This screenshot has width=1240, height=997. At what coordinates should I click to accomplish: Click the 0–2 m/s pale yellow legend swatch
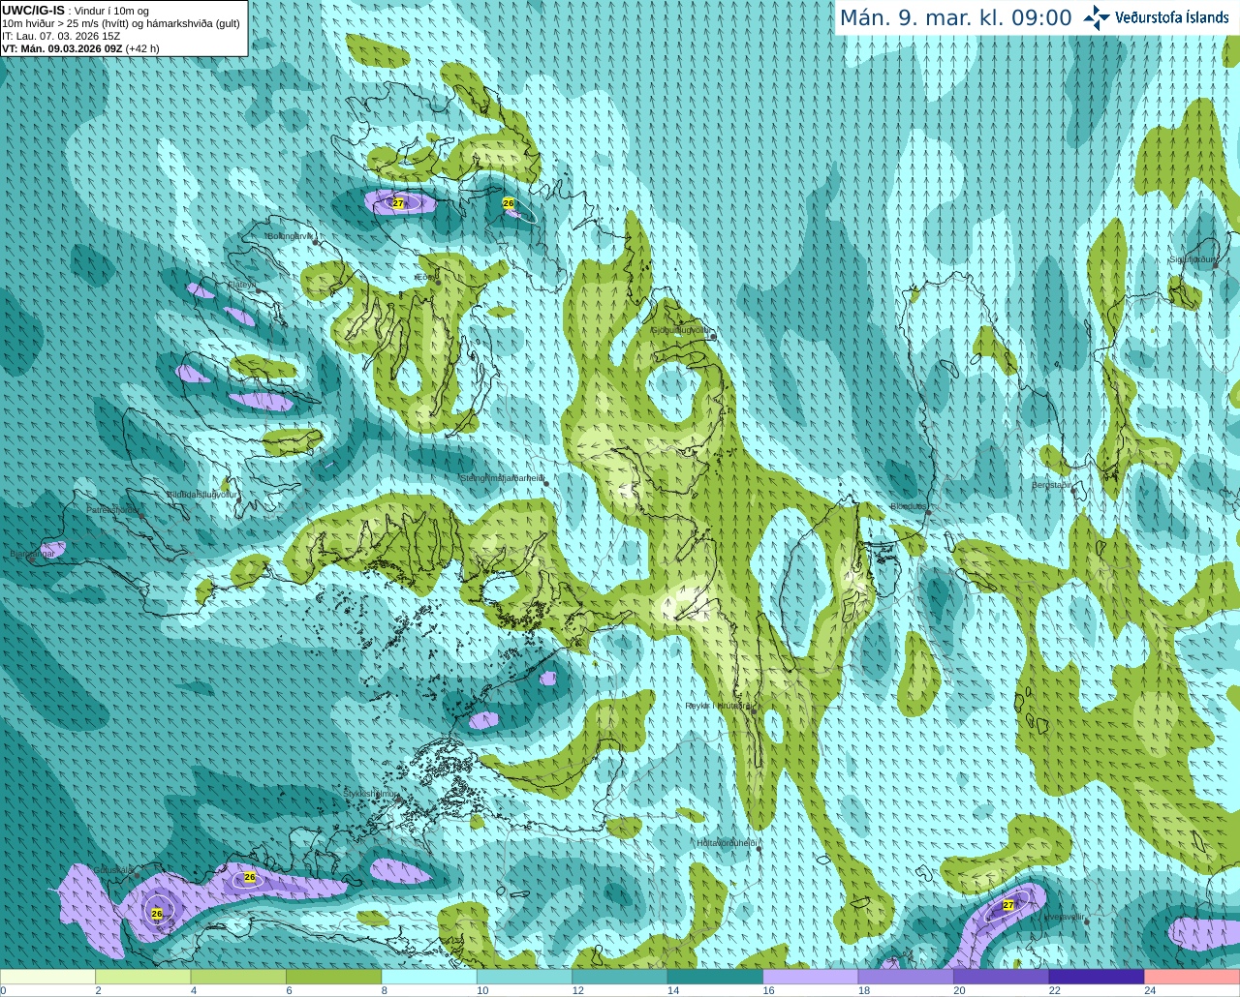(47, 978)
